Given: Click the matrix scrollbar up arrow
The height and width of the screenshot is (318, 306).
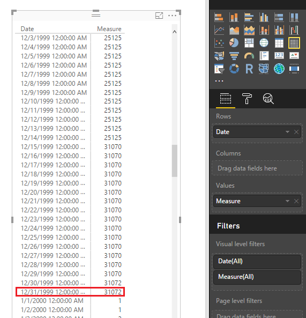Looking at the screenshot, I should [x=175, y=32].
